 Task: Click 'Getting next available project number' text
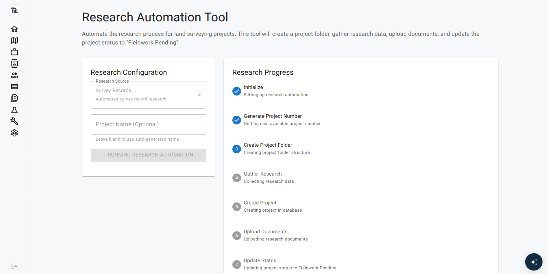pos(282,124)
